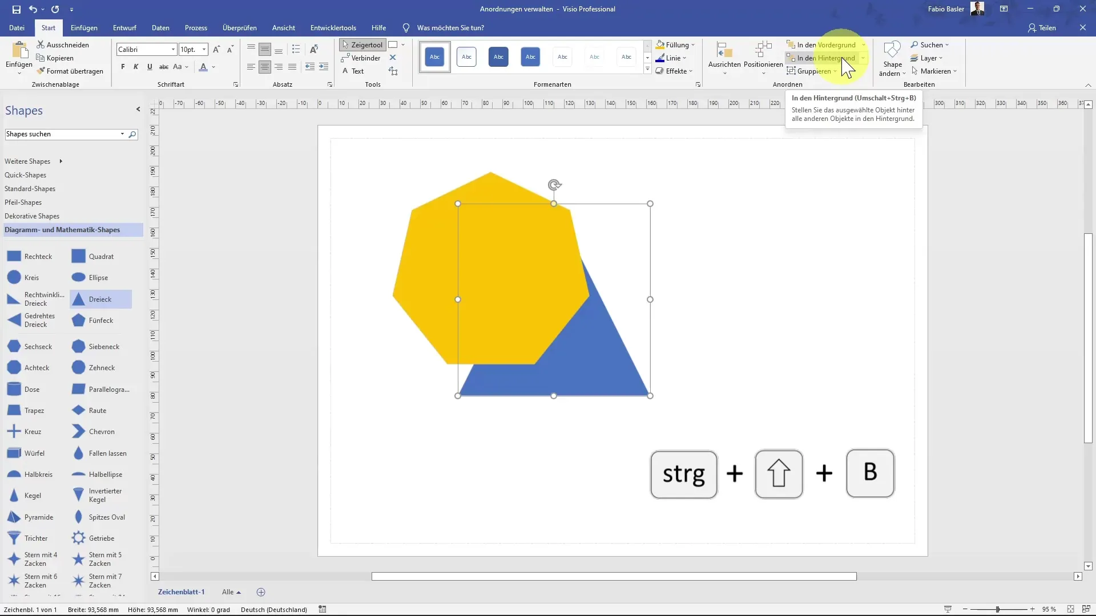Image resolution: width=1096 pixels, height=616 pixels.
Task: Click the decrease indent icon
Action: coord(309,67)
